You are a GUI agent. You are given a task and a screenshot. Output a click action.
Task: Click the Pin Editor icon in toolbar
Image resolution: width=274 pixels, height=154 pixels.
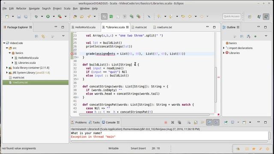(x=149, y=17)
